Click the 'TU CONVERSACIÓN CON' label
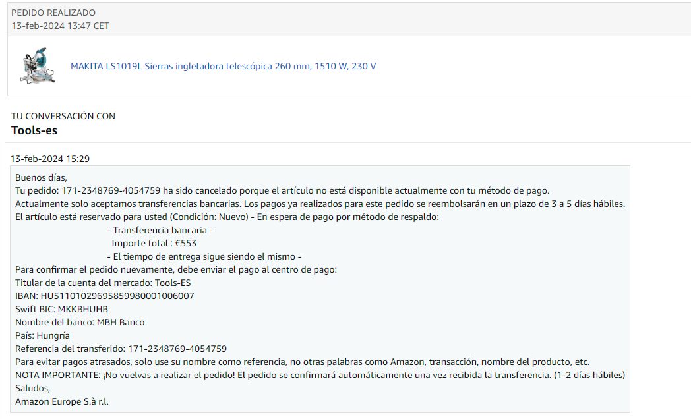This screenshot has height=419, width=691. pyautogui.click(x=63, y=116)
